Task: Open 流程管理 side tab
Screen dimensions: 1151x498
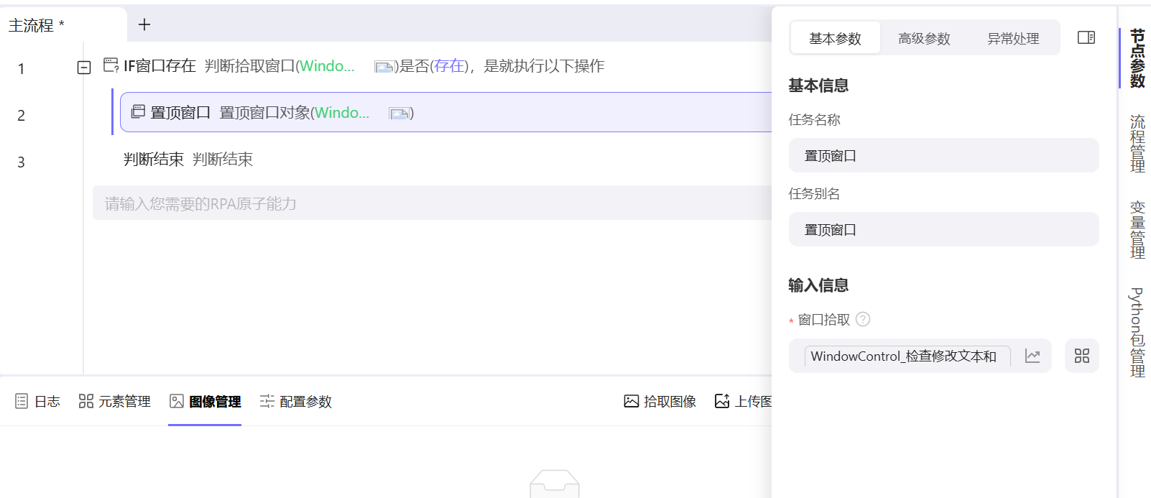Action: coord(1137,143)
